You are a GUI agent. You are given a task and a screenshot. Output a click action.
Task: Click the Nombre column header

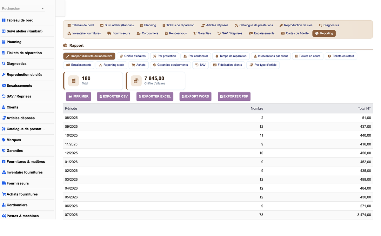257,109
